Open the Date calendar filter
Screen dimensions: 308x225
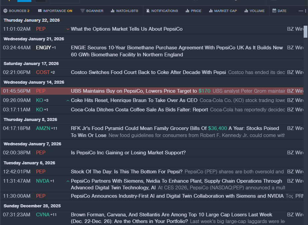pyautogui.click(x=279, y=11)
